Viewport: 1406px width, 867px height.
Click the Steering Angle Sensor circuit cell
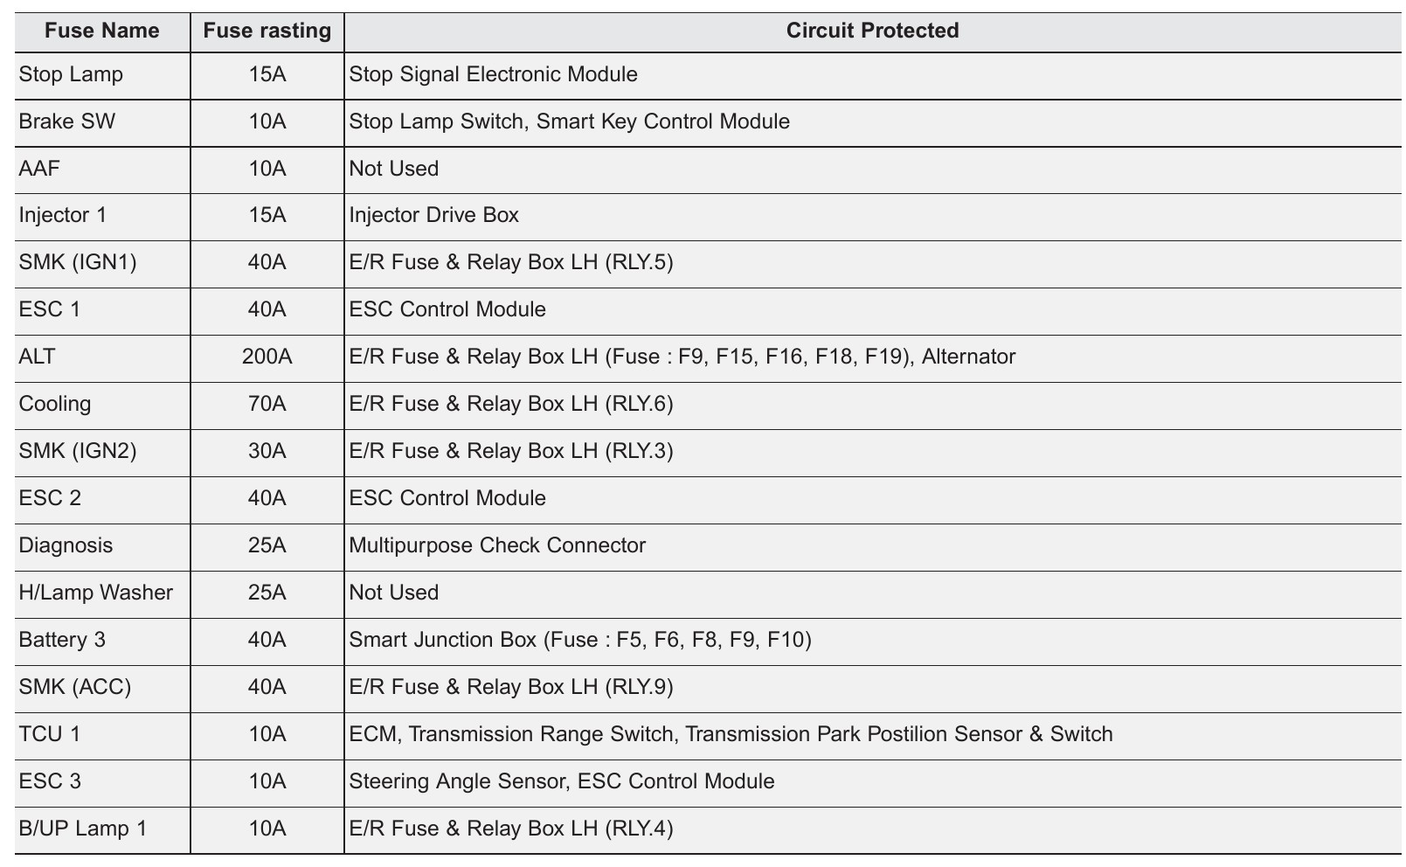[561, 781]
